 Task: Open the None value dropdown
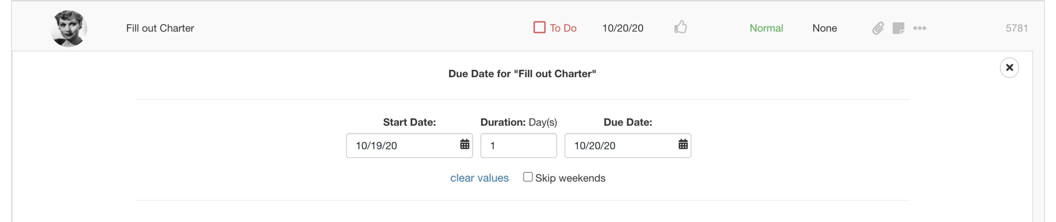[824, 28]
